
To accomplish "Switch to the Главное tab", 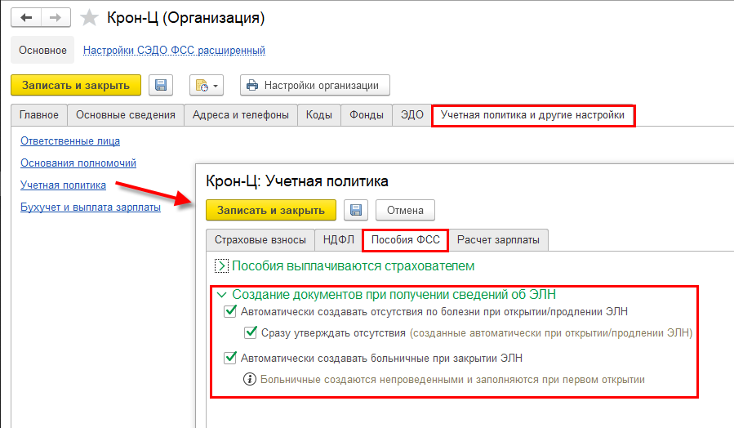I will click(39, 115).
